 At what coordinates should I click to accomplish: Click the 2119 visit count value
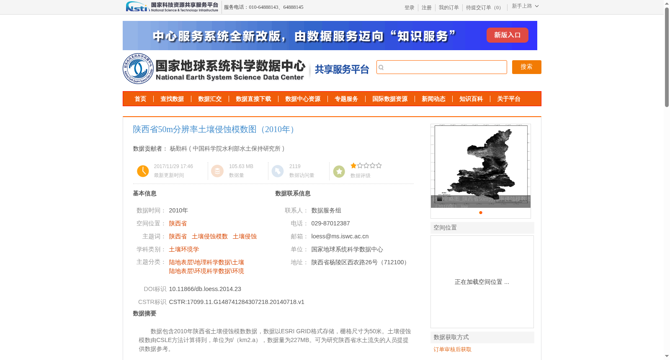pyautogui.click(x=295, y=166)
